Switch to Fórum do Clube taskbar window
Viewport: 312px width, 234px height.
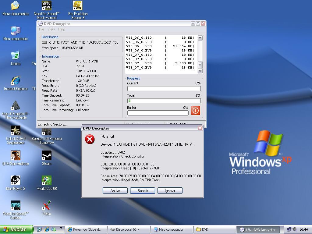(x=86, y=229)
